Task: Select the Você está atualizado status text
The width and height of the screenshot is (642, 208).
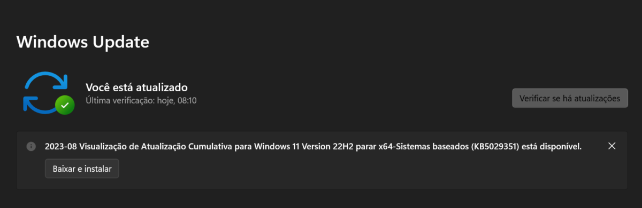Action: pyautogui.click(x=137, y=87)
